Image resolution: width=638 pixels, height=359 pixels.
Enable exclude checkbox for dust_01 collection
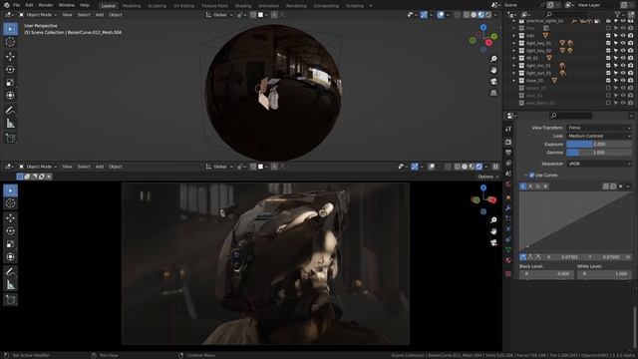pos(608,96)
